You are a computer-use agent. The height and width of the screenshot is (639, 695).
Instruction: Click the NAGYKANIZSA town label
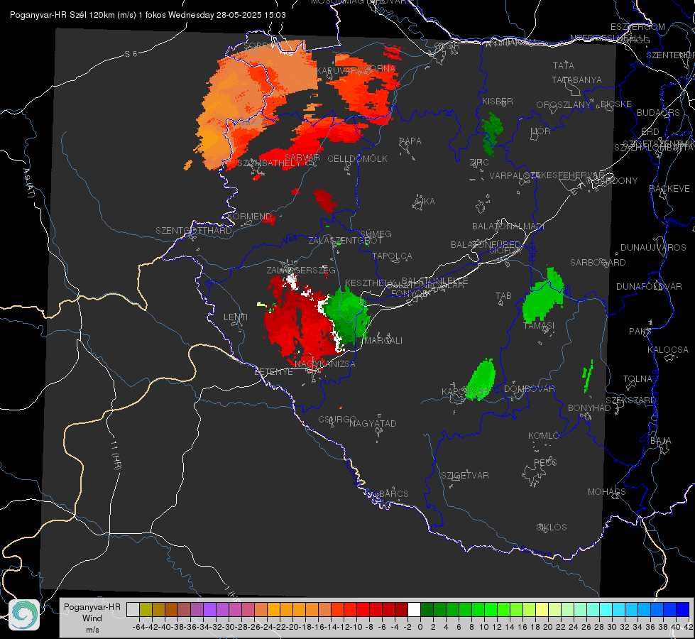pyautogui.click(x=325, y=364)
